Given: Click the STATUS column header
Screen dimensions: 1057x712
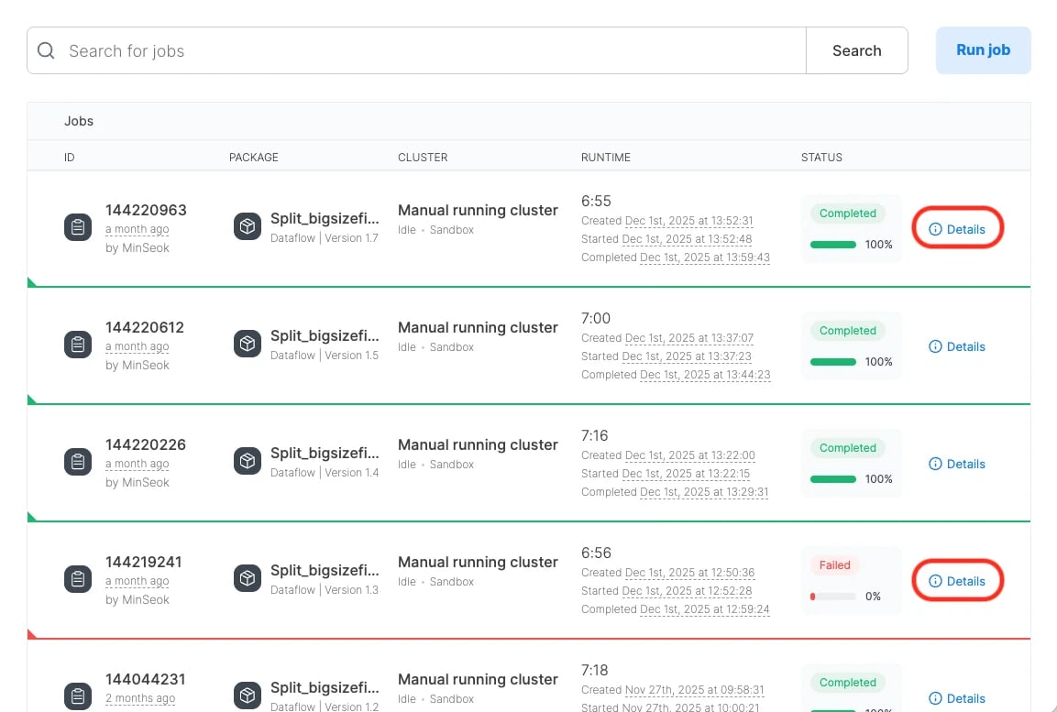Looking at the screenshot, I should (821, 157).
